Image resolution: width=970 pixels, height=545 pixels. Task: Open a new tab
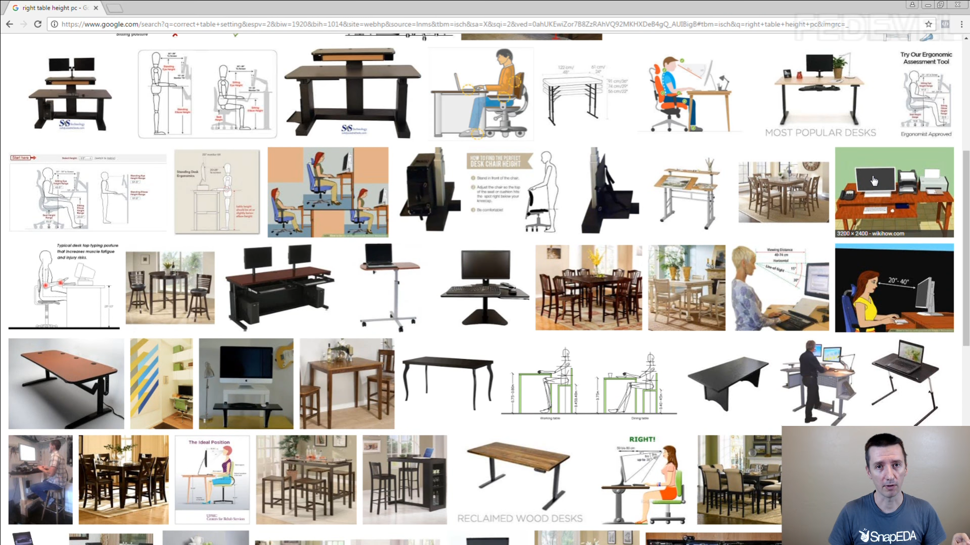tap(115, 8)
